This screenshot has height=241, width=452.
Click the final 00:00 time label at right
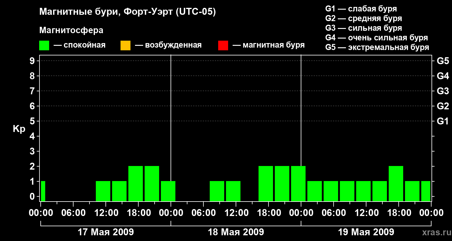pos(431,213)
